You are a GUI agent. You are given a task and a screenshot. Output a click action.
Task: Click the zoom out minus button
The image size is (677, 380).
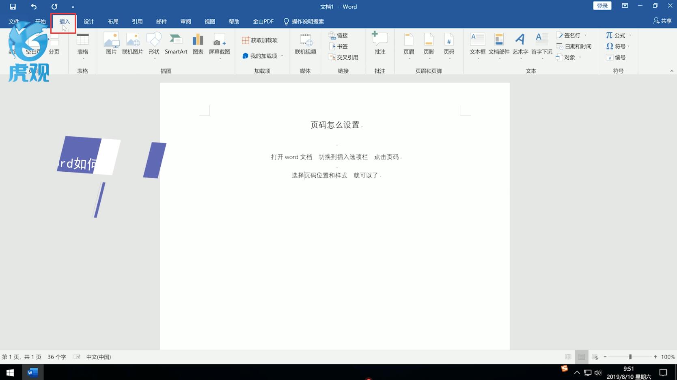click(x=605, y=357)
